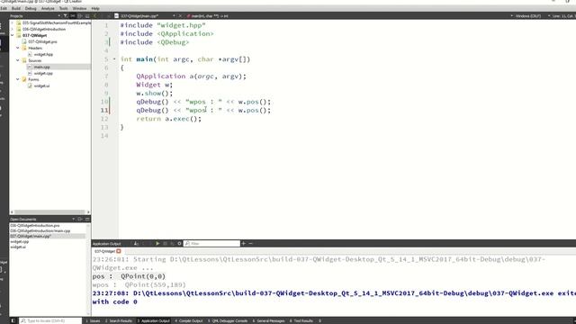Collapse the Forms folder
This screenshot has height=324, width=576.
[18, 79]
